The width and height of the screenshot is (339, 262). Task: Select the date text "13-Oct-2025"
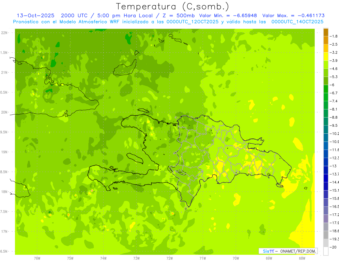point(35,16)
